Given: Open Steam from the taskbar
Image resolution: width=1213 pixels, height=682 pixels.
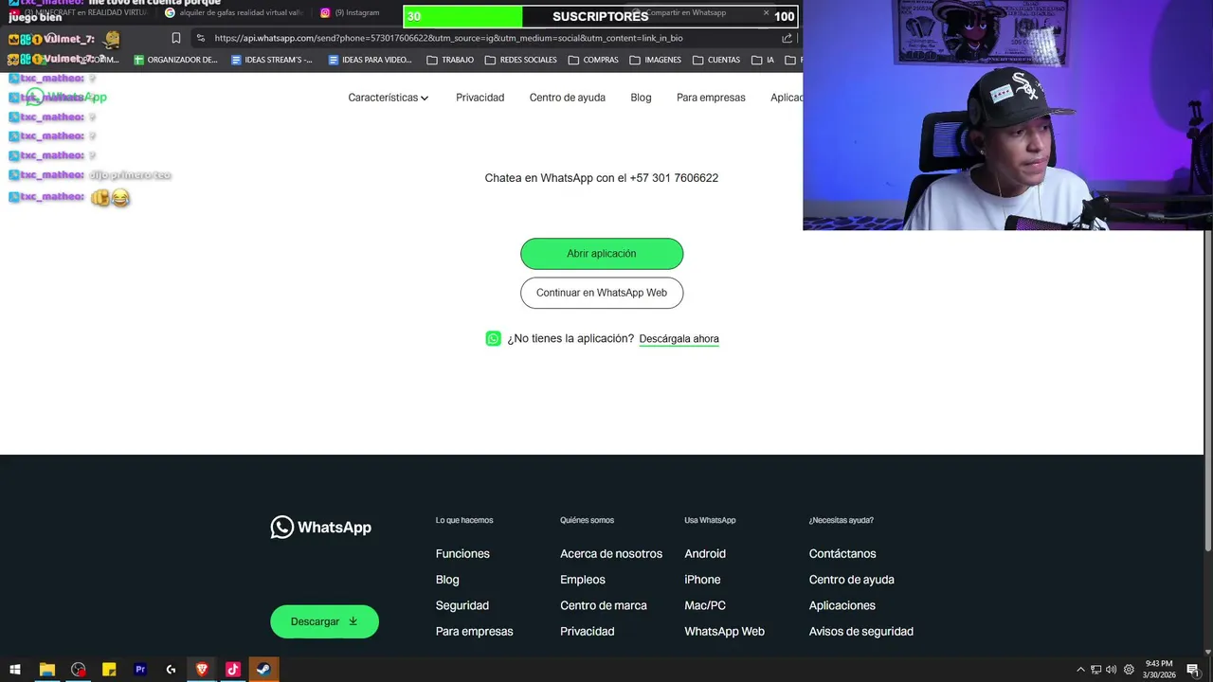Looking at the screenshot, I should tap(263, 670).
